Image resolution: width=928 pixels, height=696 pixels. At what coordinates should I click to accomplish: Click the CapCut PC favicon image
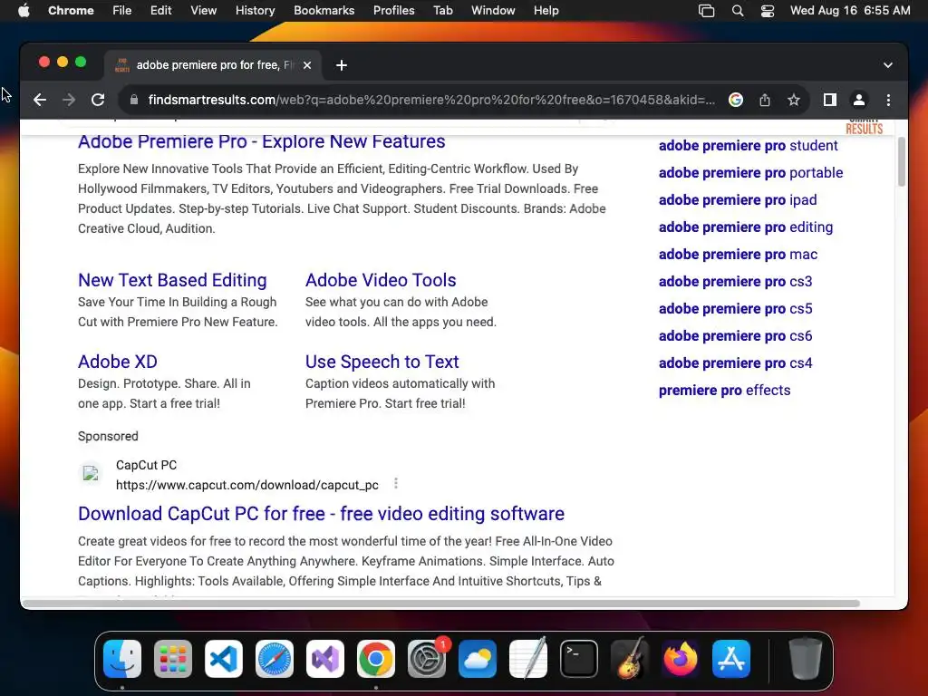[91, 473]
